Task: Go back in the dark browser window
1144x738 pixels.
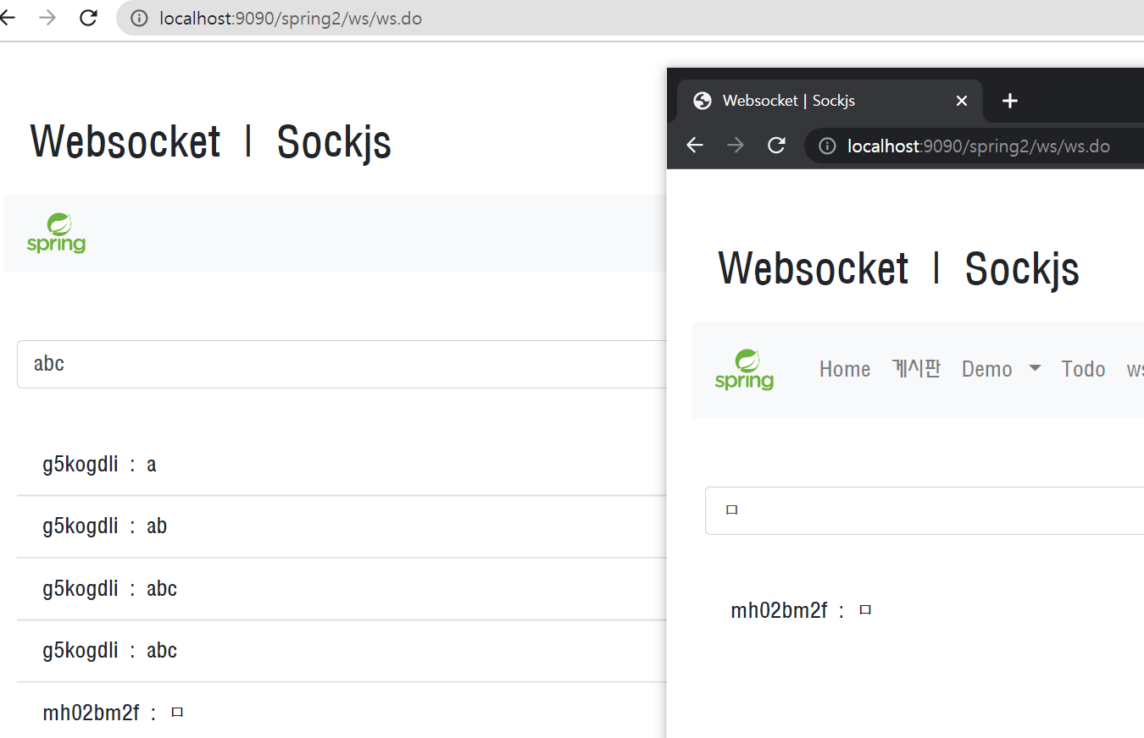Action: tap(695, 146)
